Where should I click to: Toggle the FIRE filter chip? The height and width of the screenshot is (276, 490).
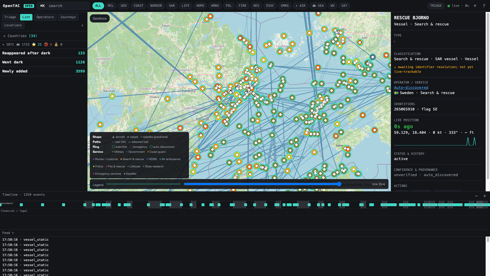(242, 6)
